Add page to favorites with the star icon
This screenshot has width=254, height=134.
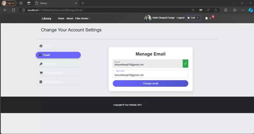tap(216, 10)
